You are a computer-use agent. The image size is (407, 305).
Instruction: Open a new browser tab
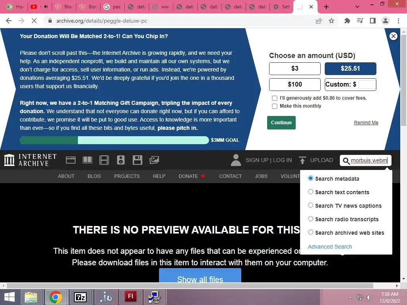[x=326, y=7]
